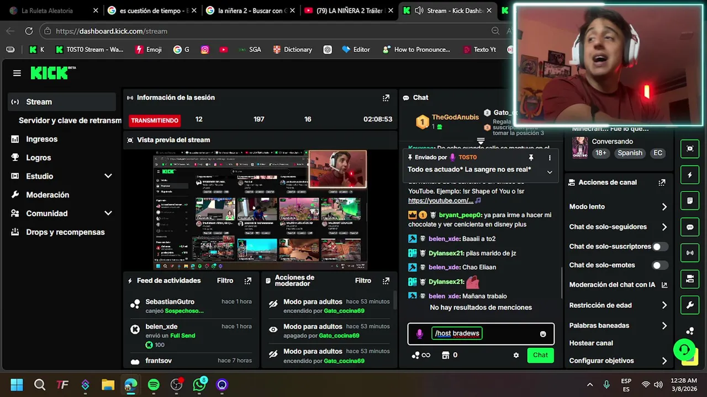This screenshot has height=397, width=707.
Task: Open Filtro in Acciones de moderador
Action: click(363, 281)
